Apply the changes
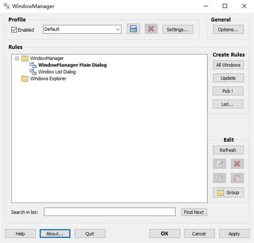254x243 pixels. tap(234, 234)
